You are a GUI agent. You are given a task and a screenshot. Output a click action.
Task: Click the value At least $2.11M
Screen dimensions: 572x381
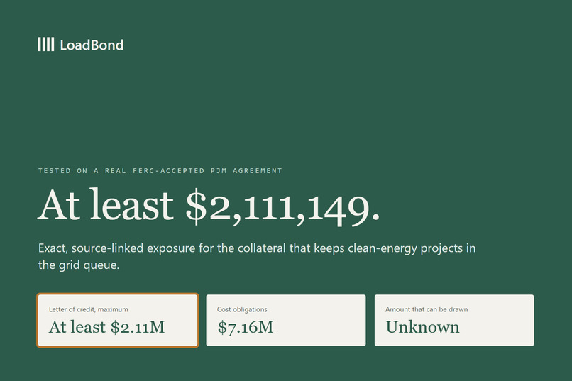click(x=107, y=327)
